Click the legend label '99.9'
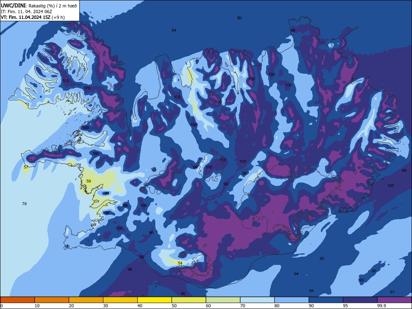This screenshot has height=309, width=412. 382,306
